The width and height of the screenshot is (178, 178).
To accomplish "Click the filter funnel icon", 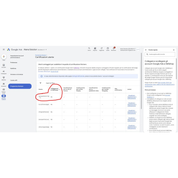I will [x=41, y=83].
